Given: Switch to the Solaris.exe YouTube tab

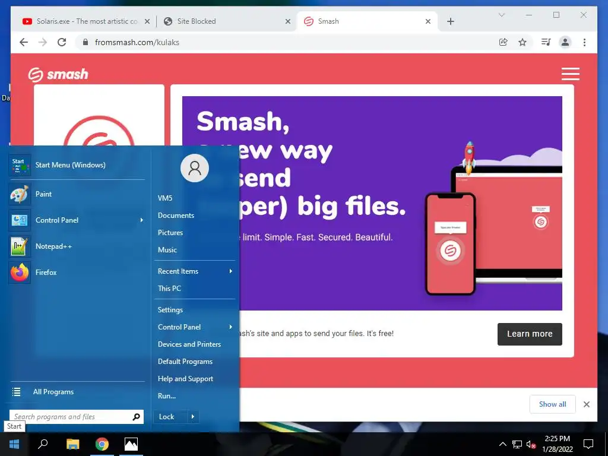Looking at the screenshot, I should click(86, 21).
